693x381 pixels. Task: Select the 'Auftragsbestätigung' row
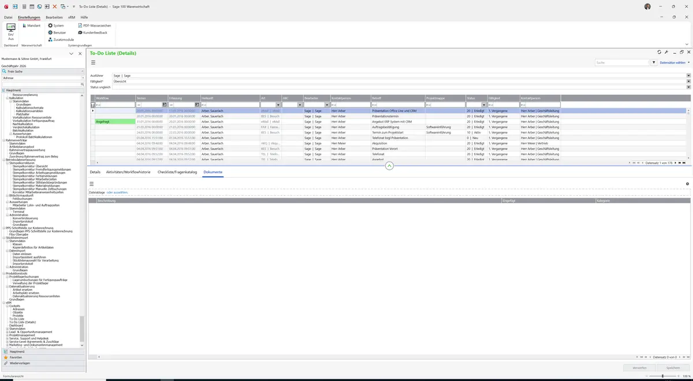point(389,127)
